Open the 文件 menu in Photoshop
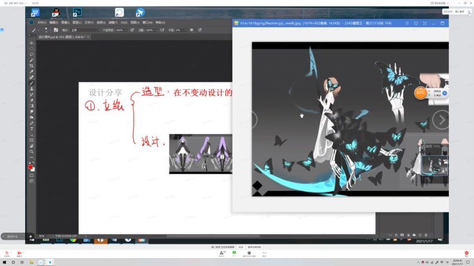The image size is (474, 266). click(x=41, y=23)
